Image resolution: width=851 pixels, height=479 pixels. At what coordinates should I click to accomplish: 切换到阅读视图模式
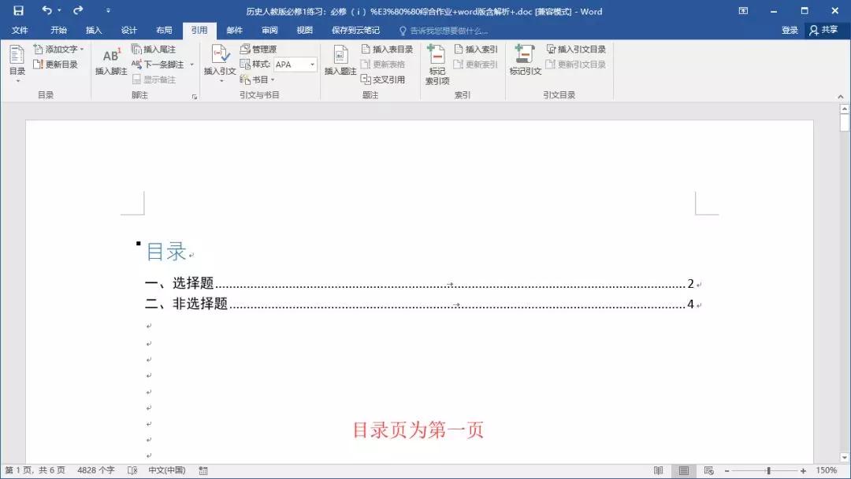coord(659,469)
